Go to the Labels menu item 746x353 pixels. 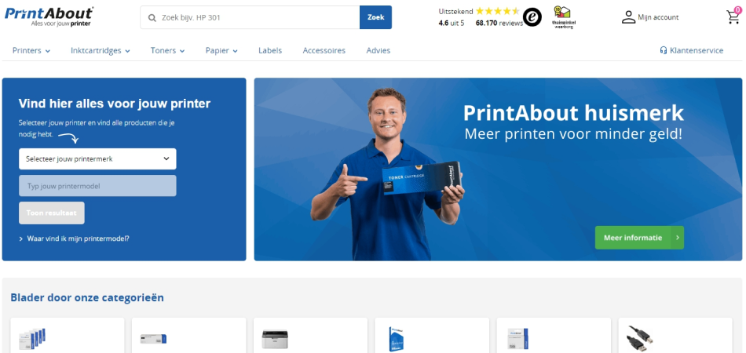point(270,50)
